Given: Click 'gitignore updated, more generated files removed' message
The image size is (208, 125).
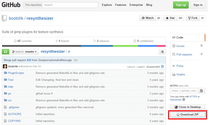Looking at the screenshot, I should [64, 107].
